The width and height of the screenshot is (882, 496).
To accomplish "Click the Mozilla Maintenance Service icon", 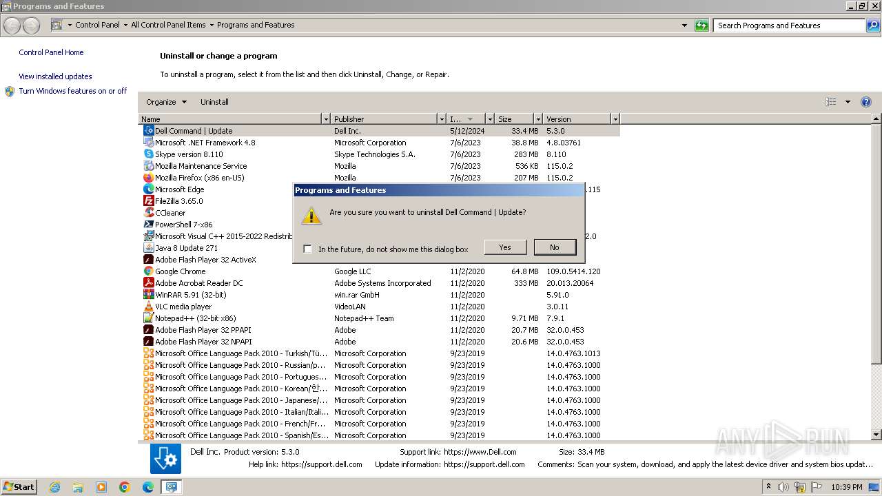I will point(148,166).
